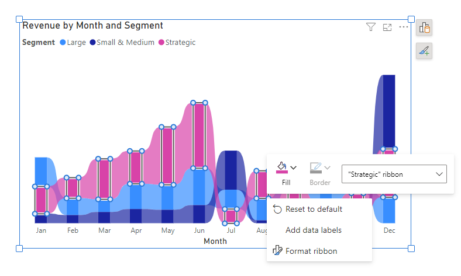The height and width of the screenshot is (276, 461).
Task: Expand the Border dropdown arrow
Action: (x=327, y=168)
